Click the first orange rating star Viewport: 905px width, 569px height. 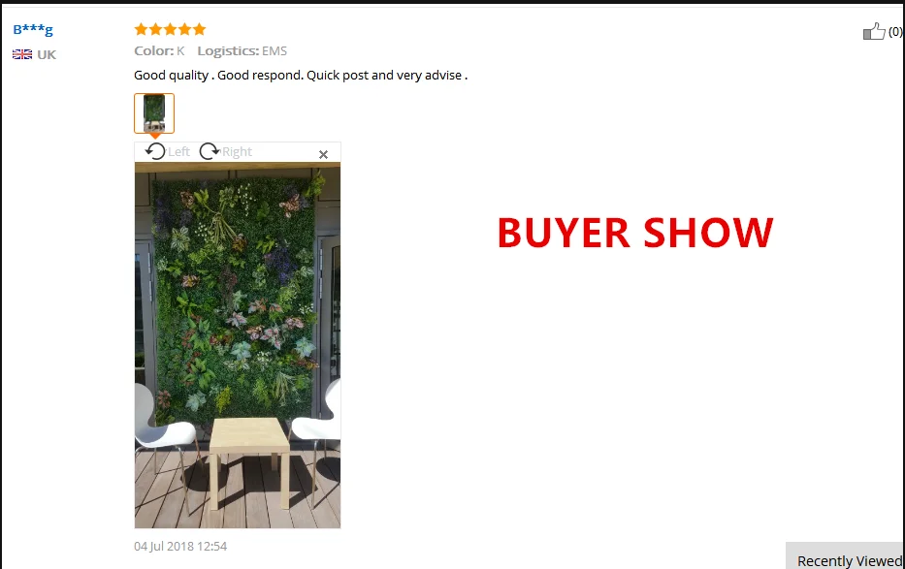pos(141,29)
